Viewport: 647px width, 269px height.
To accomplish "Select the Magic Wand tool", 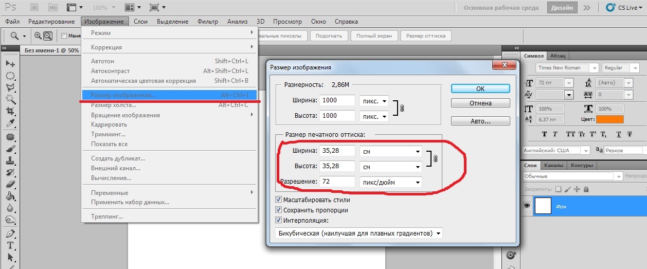I will pyautogui.click(x=10, y=99).
